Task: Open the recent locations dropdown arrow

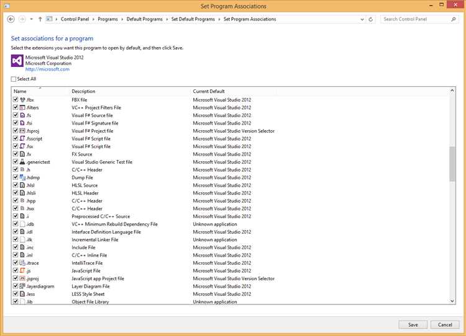Action: point(31,19)
